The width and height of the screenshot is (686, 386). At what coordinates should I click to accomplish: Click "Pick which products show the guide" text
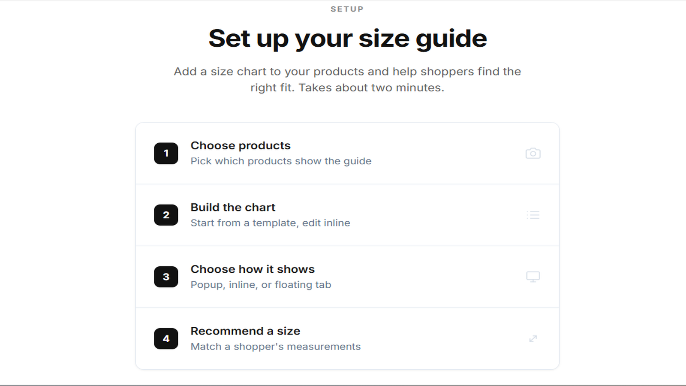(x=281, y=161)
